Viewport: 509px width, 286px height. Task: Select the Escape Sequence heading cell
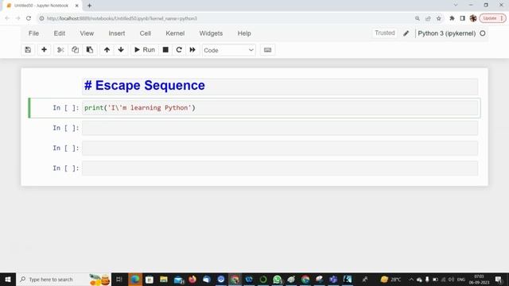point(280,87)
